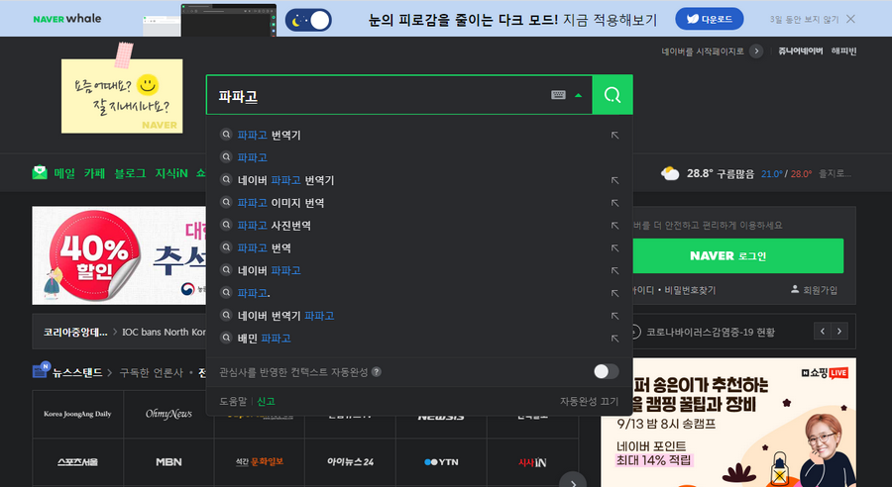Screen dimensions: 892x487
Task: Click the NAVER 로그인 button
Action: (x=737, y=255)
